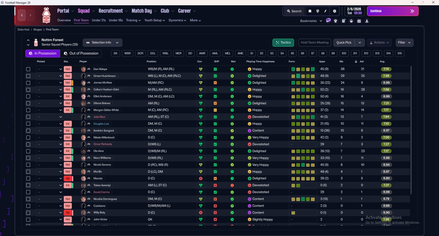Click the people group icon beside Bookmarks
439x236 pixels.
coord(351,21)
